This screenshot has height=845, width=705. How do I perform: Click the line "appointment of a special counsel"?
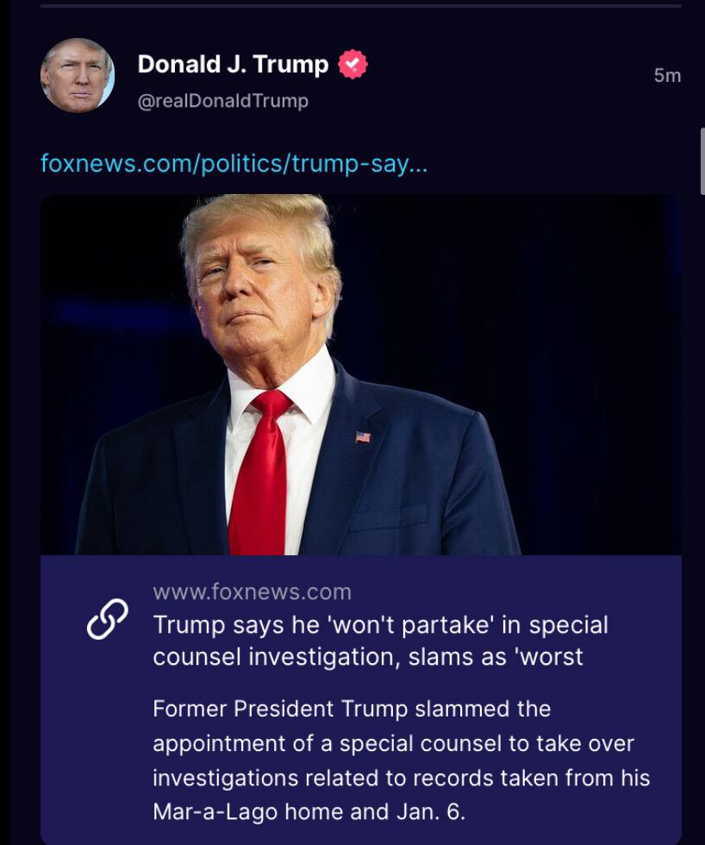(393, 743)
